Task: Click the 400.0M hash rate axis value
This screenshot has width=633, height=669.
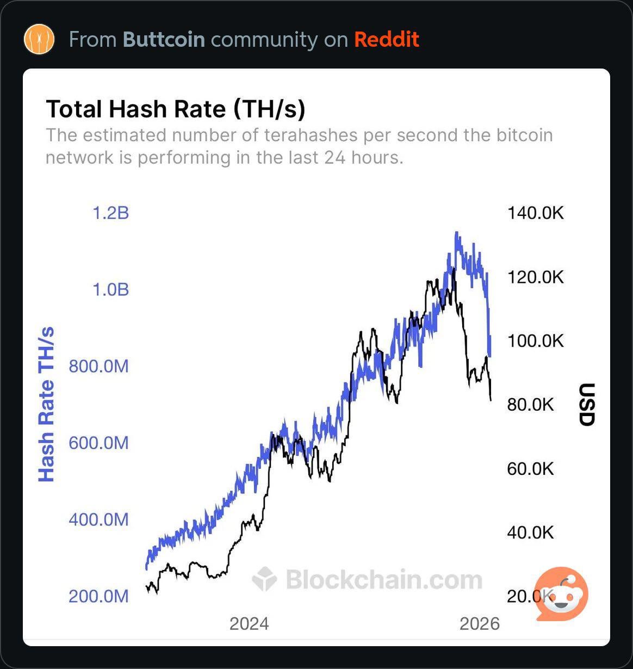Action: tap(99, 519)
